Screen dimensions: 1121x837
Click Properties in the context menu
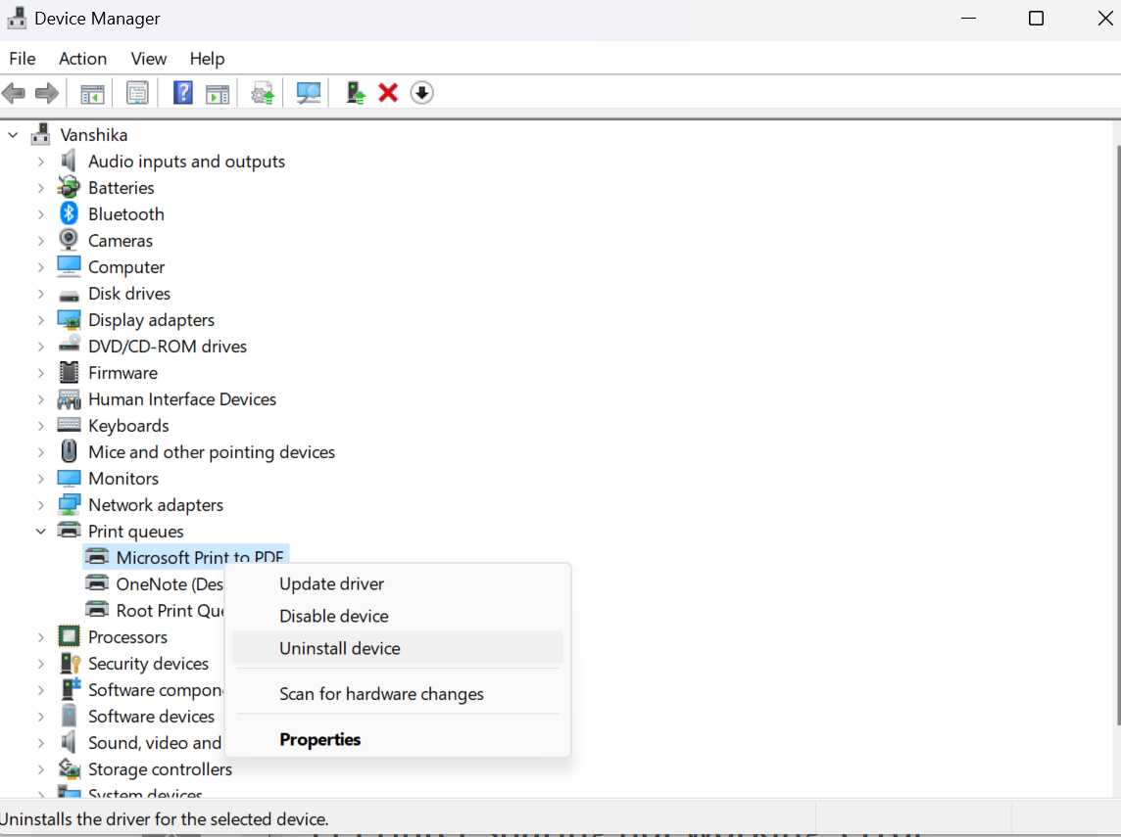pyautogui.click(x=319, y=739)
